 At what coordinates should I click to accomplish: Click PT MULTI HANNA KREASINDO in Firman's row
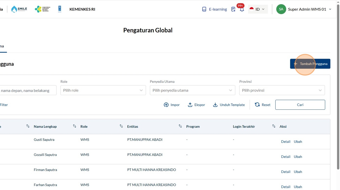[x=151, y=170]
